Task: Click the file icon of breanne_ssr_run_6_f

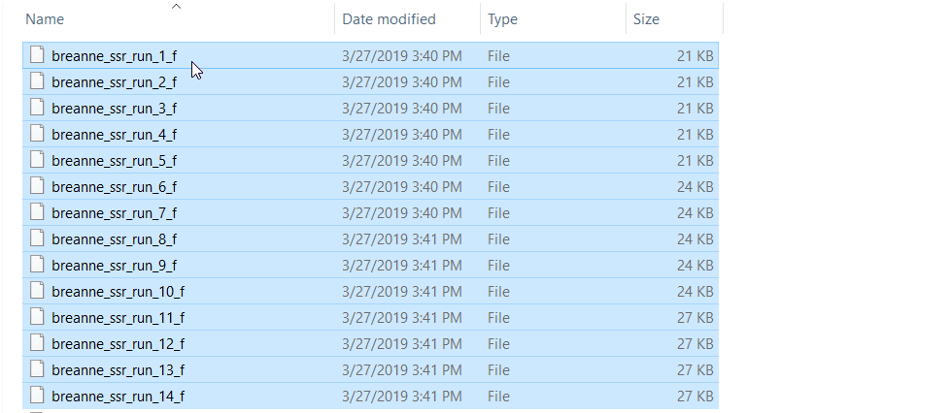Action: coord(38,186)
